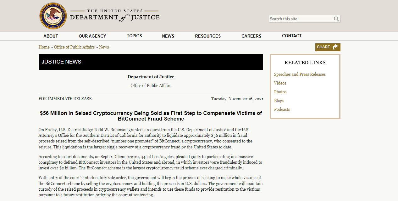Click paragraph beginning According to court documents
398x201 pixels.
150,162
